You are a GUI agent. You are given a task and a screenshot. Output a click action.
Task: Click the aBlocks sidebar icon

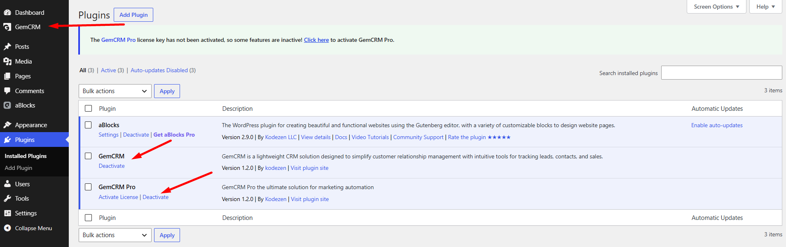click(7, 105)
